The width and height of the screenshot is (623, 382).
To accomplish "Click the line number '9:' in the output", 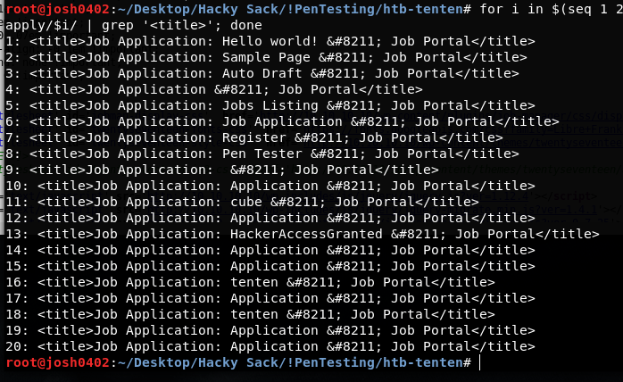I will tap(12, 170).
